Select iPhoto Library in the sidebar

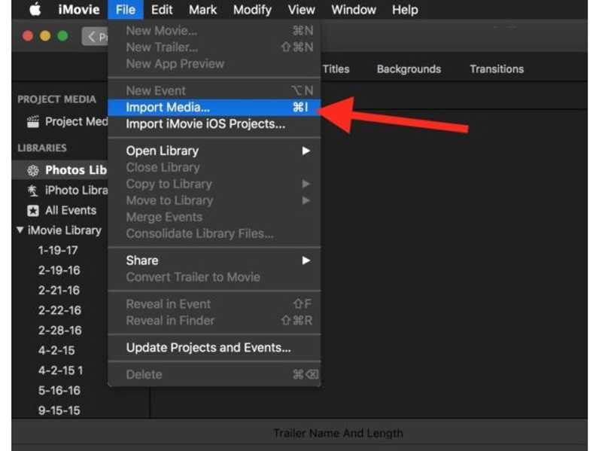[x=62, y=190]
